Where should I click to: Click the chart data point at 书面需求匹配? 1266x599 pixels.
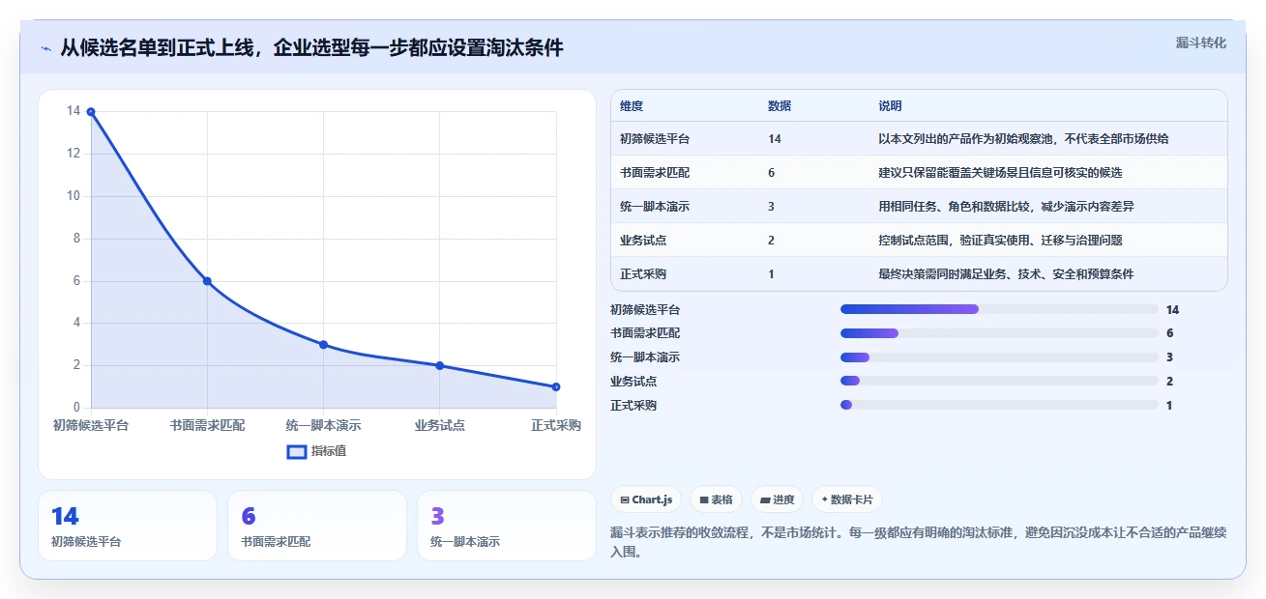[x=207, y=281]
